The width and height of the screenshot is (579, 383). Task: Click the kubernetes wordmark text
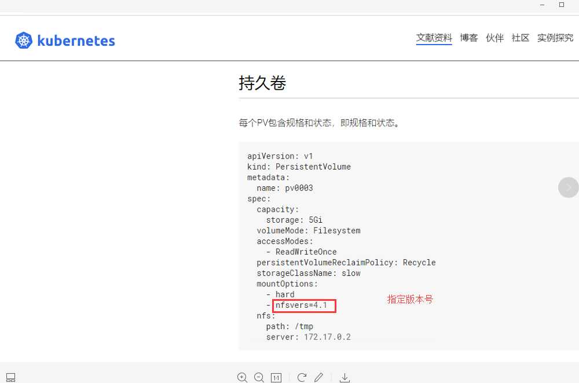pyautogui.click(x=76, y=40)
